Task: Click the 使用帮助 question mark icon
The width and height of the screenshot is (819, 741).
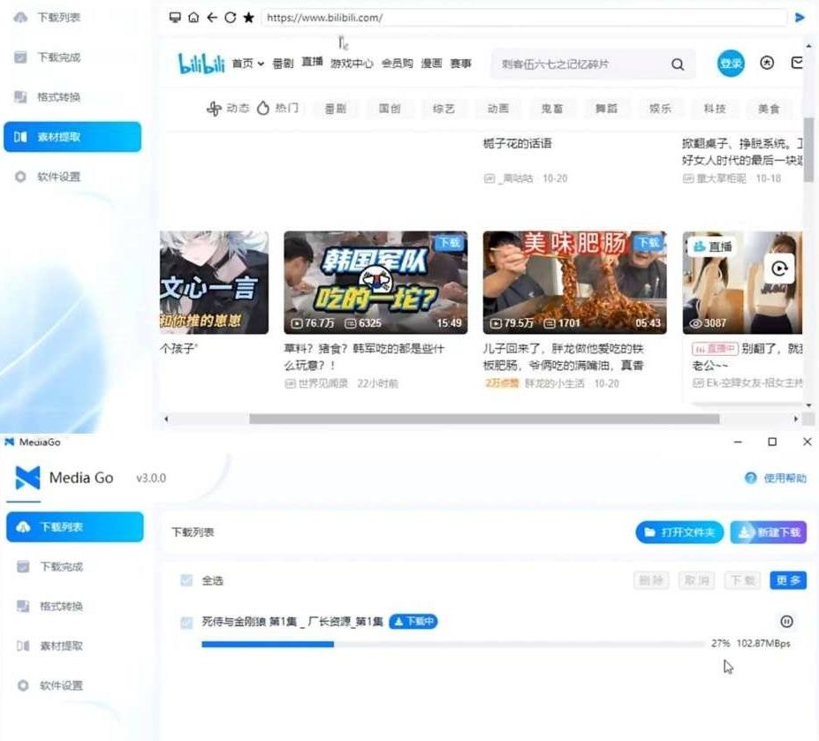Action: [x=751, y=478]
